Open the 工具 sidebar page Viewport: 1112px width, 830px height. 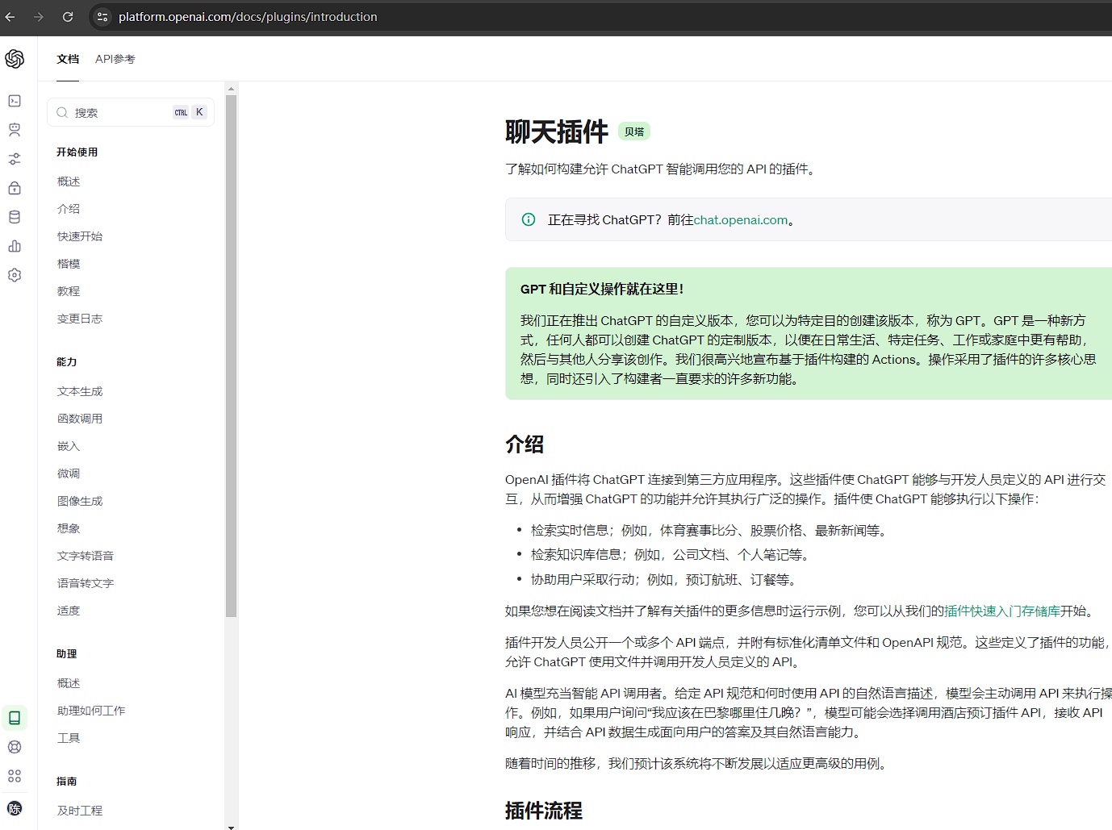pos(69,738)
